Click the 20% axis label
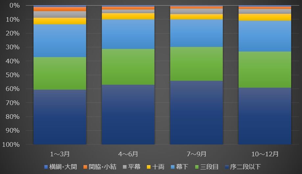This screenshot has height=174, width=302. pyautogui.click(x=13, y=33)
